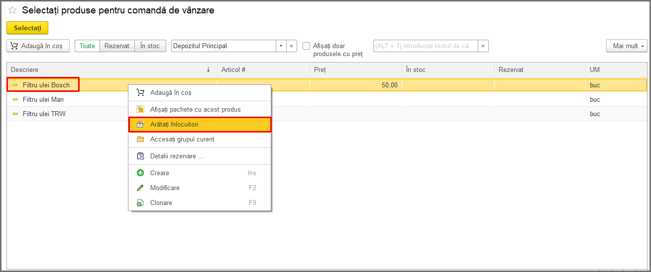
Task: Choose Accesați grupul curent menu item
Action: coord(200,139)
